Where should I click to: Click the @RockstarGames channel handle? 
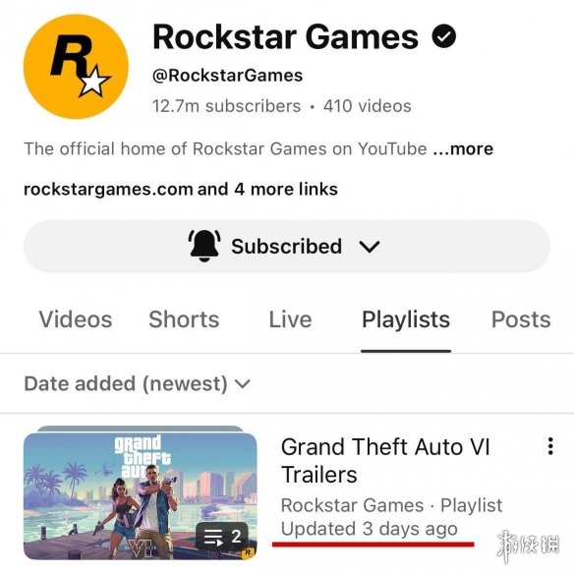click(227, 76)
